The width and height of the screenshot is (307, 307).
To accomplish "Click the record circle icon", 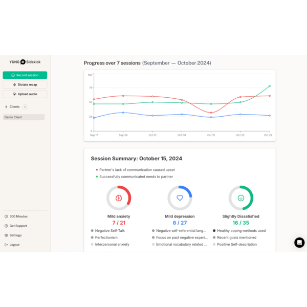I will tap(13, 75).
